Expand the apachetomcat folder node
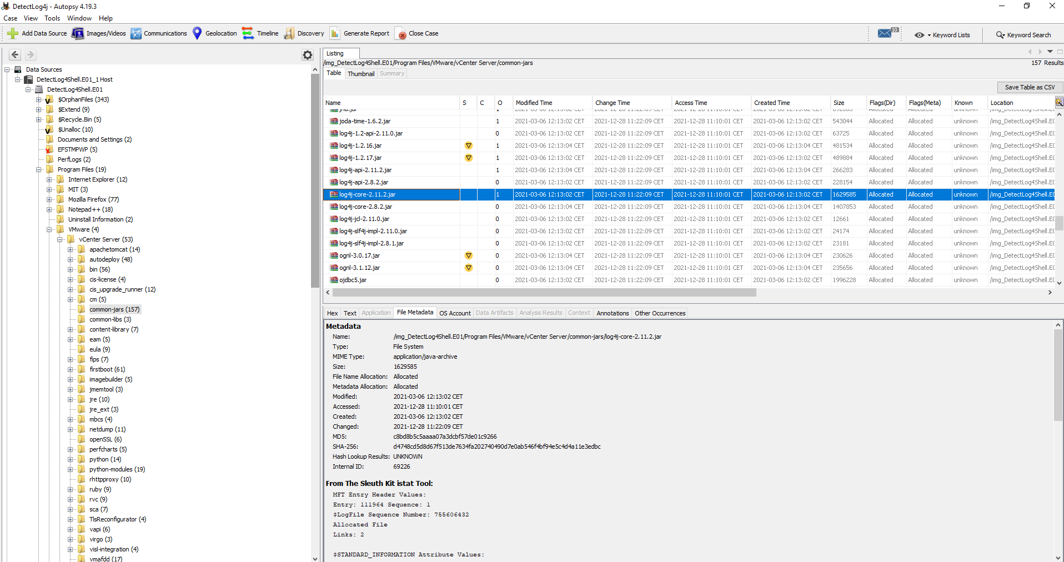The height and width of the screenshot is (562, 1064). [x=71, y=249]
